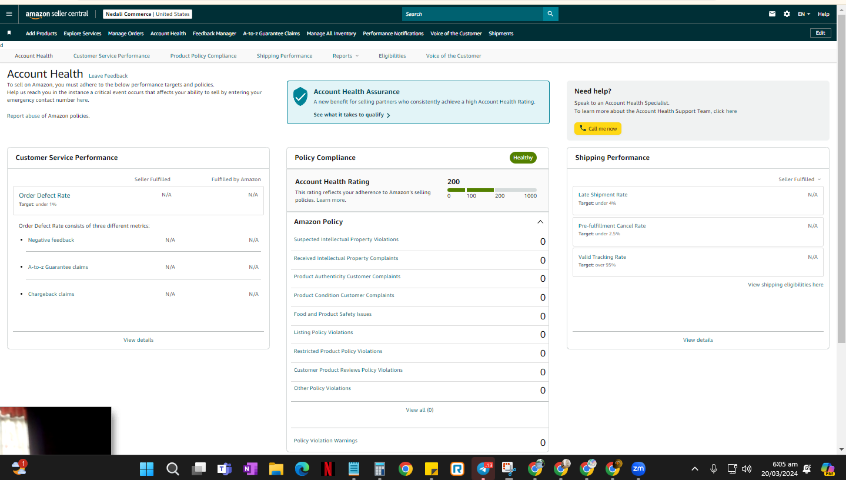Click the green Healthy status badge
This screenshot has height=480, width=846.
click(523, 158)
